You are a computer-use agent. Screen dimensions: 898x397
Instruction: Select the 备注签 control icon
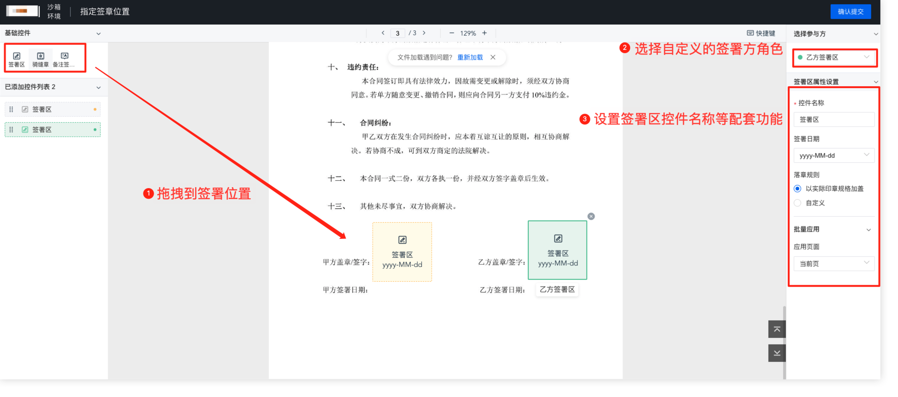[64, 59]
